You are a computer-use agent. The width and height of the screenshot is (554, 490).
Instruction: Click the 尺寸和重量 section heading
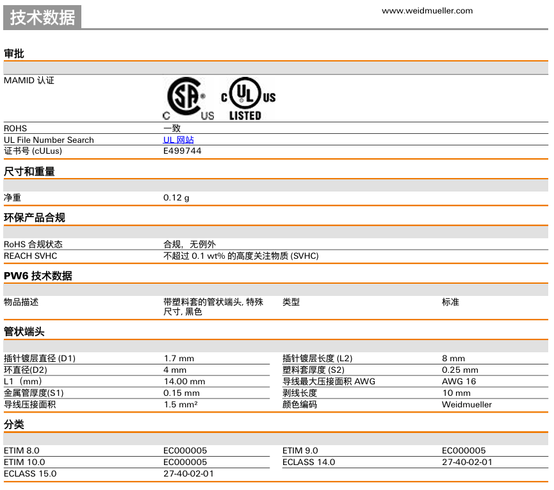click(x=29, y=172)
